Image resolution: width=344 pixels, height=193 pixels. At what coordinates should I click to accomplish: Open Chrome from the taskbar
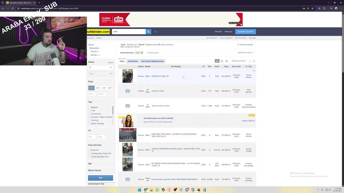(x=145, y=190)
